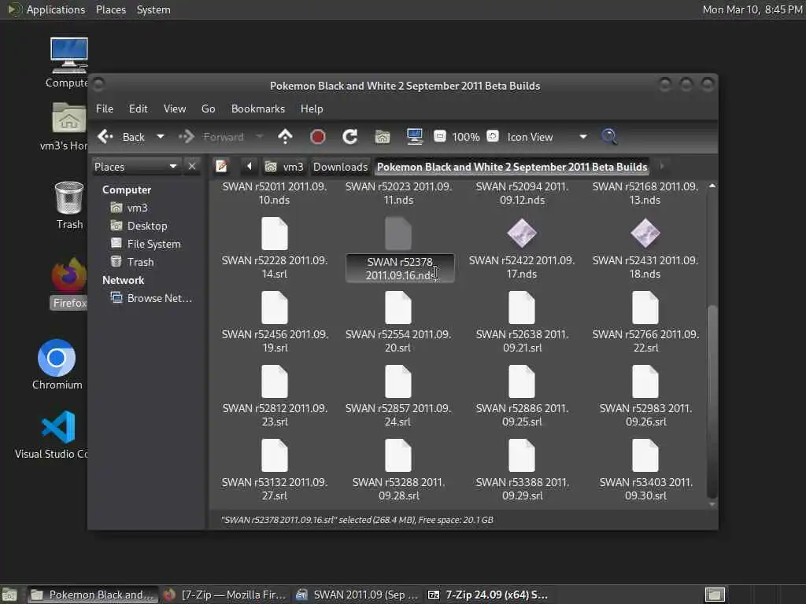Screen dimensions: 806x604
Task: Click Pokemon Black and White 2 path button
Action: (x=512, y=167)
